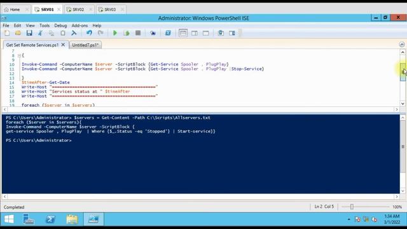Image resolution: width=407 pixels, height=229 pixels.
Task: Run Selection icon in toolbar
Action: (x=127, y=33)
